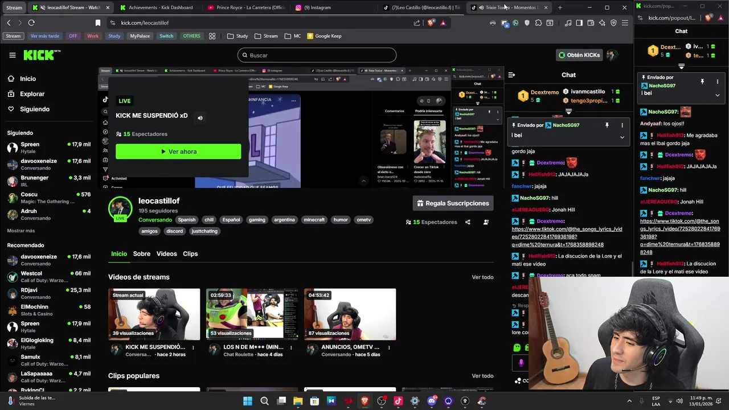Image resolution: width=729 pixels, height=410 pixels.
Task: Open the Leo AI sparkle icon
Action: click(x=602, y=23)
